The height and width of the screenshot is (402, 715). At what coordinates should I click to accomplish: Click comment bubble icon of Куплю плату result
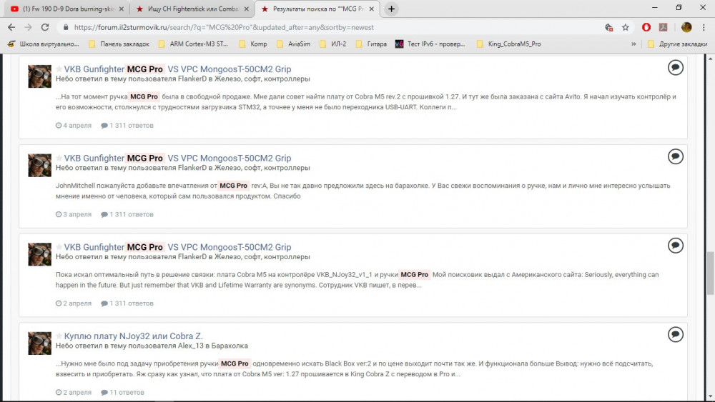point(676,335)
